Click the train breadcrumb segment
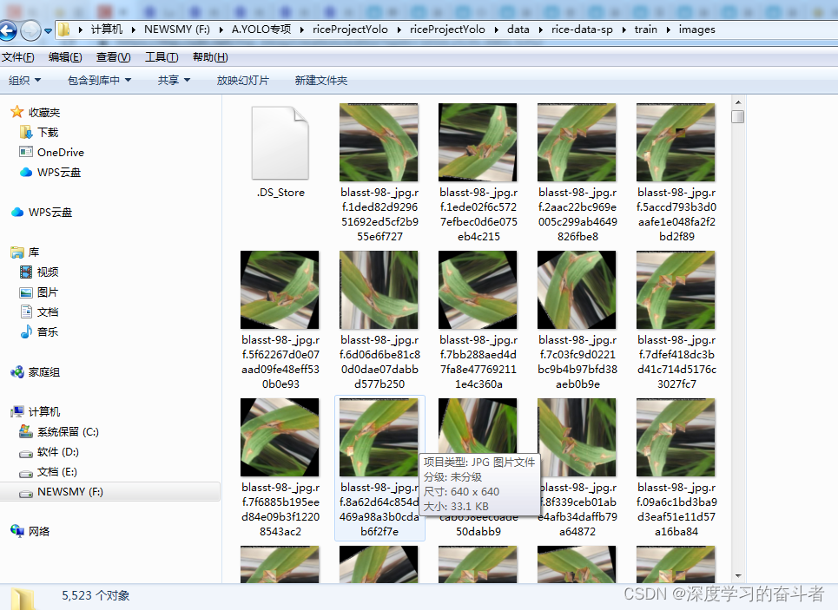 point(645,30)
